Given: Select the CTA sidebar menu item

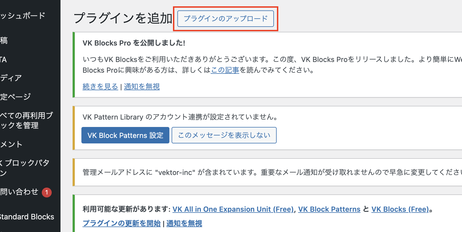Looking at the screenshot, I should pos(3,60).
